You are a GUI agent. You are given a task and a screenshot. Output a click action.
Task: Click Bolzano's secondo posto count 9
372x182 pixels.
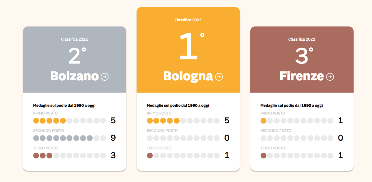coord(113,138)
